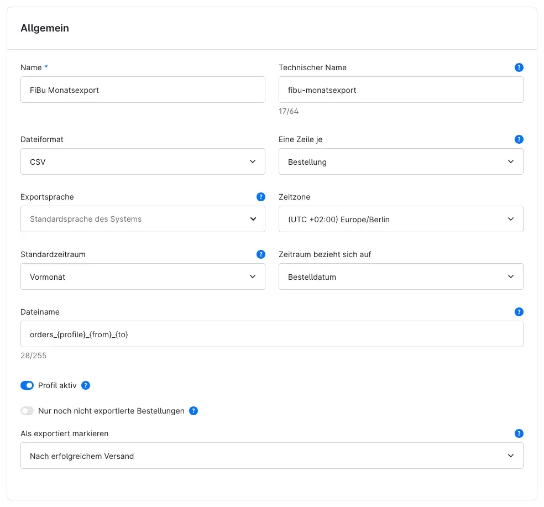Click the Dateiname field label
The image size is (544, 507).
click(40, 312)
